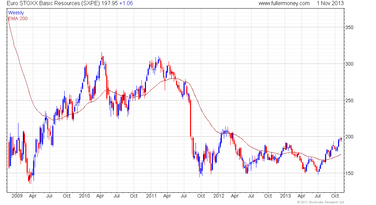Click the 300 price axis label
The image size is (376, 205).
(x=349, y=64)
